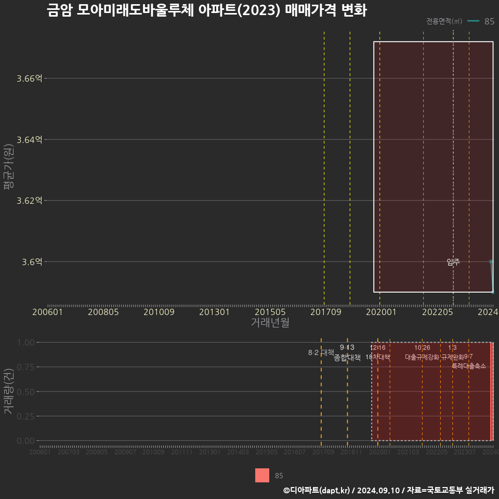Select 201111 on the volume chart axis
This screenshot has height=499, width=499.
click(x=182, y=452)
